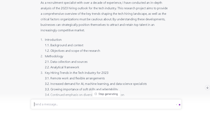Screen dimensions: 210x113
Task: Click the scroll-to-bottom arrow icon
Action: point(207,87)
